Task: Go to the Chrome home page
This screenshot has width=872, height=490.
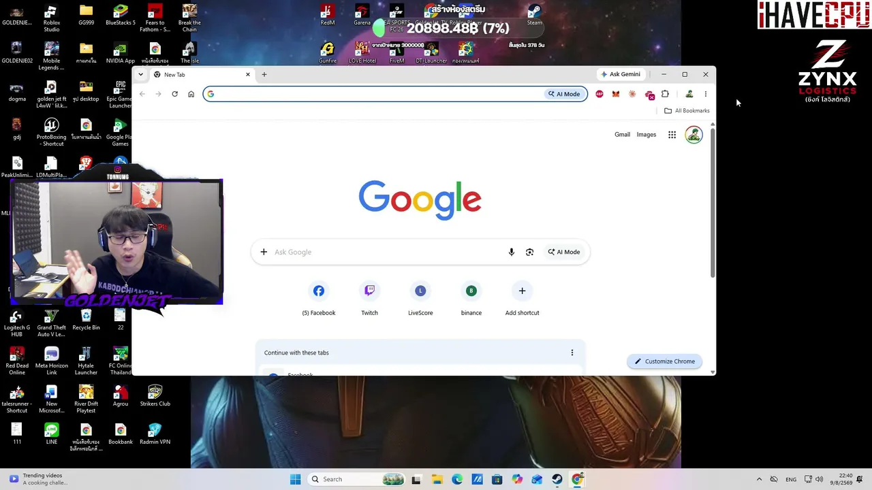Action: pyautogui.click(x=191, y=94)
